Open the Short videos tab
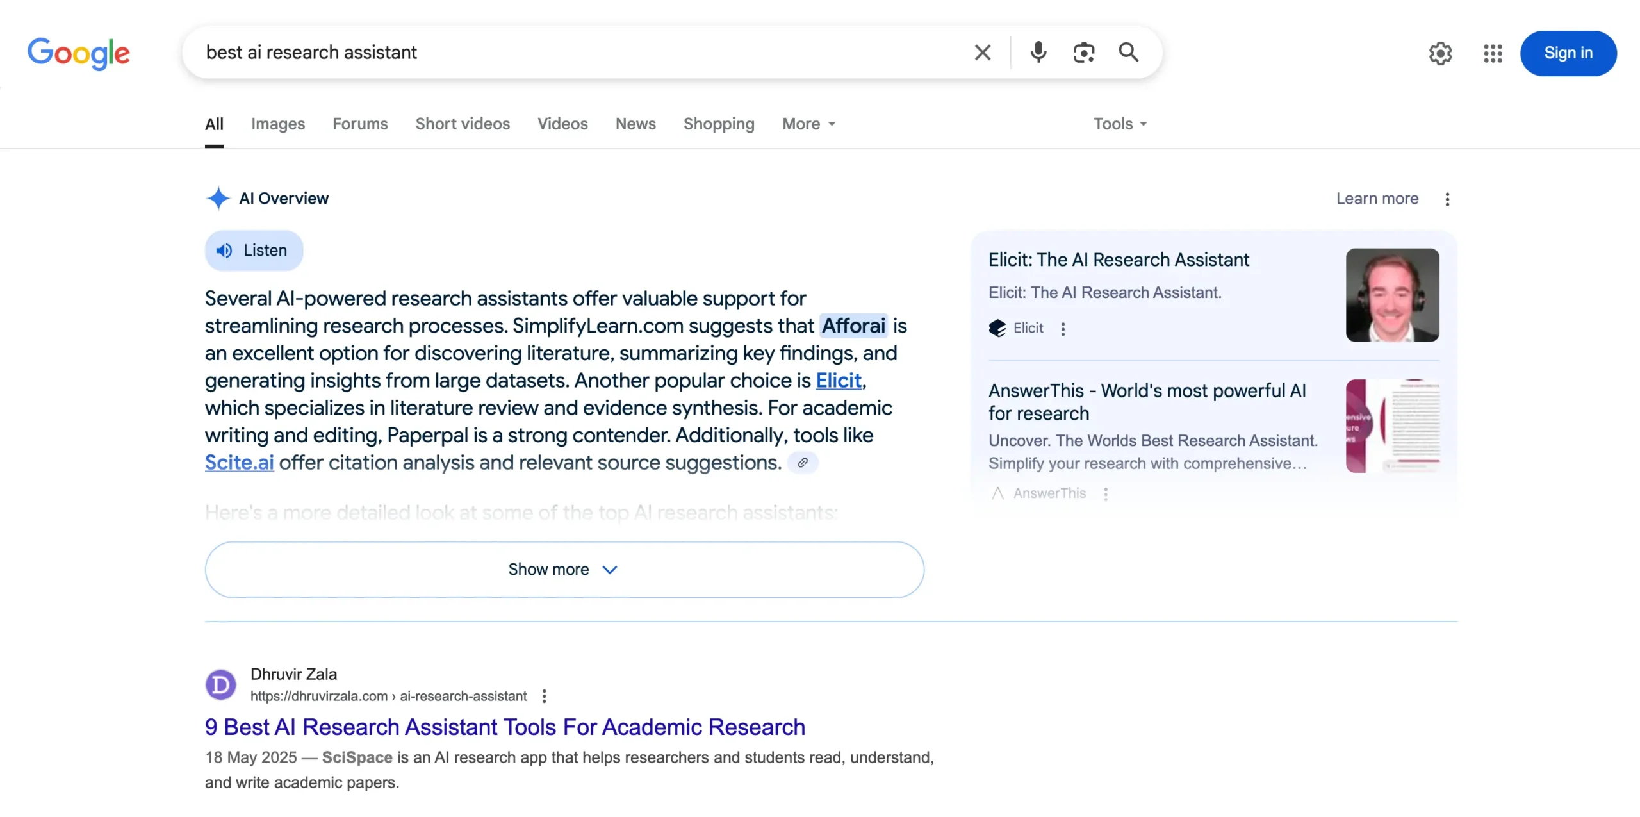Screen dimensions: 1640x817 pyautogui.click(x=463, y=124)
